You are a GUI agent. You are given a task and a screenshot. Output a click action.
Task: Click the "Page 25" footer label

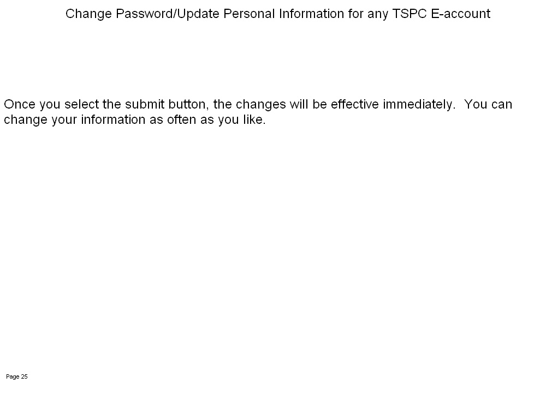click(17, 376)
